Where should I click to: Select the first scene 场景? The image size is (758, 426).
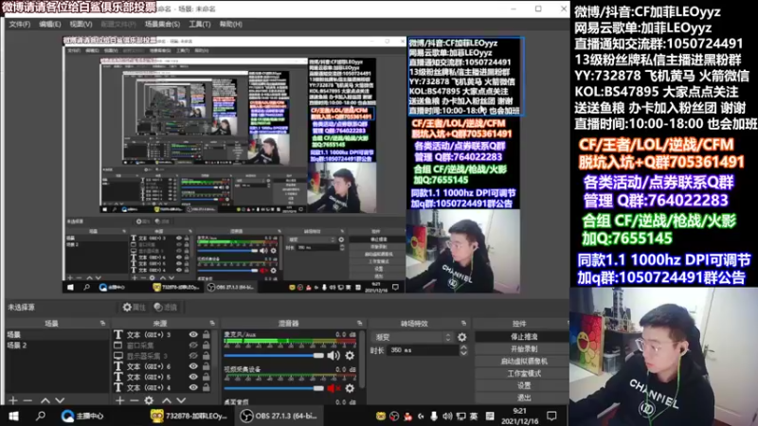click(57, 334)
